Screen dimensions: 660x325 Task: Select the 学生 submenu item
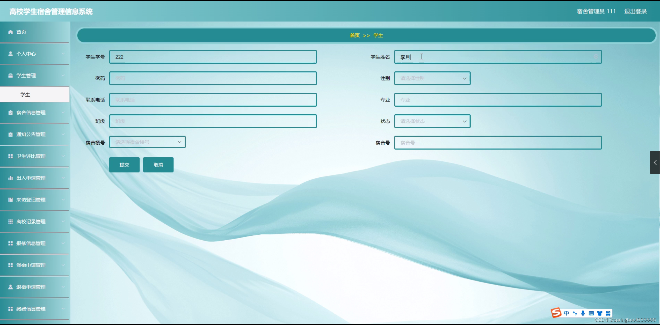pos(25,94)
